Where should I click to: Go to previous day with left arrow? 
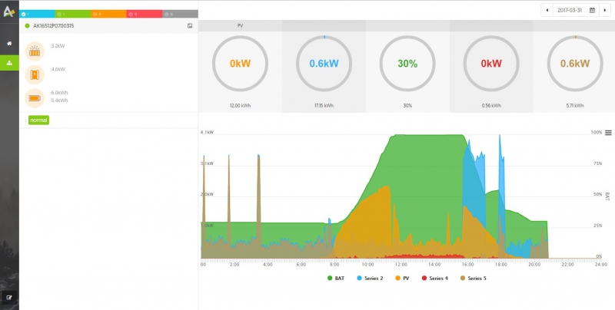547,10
